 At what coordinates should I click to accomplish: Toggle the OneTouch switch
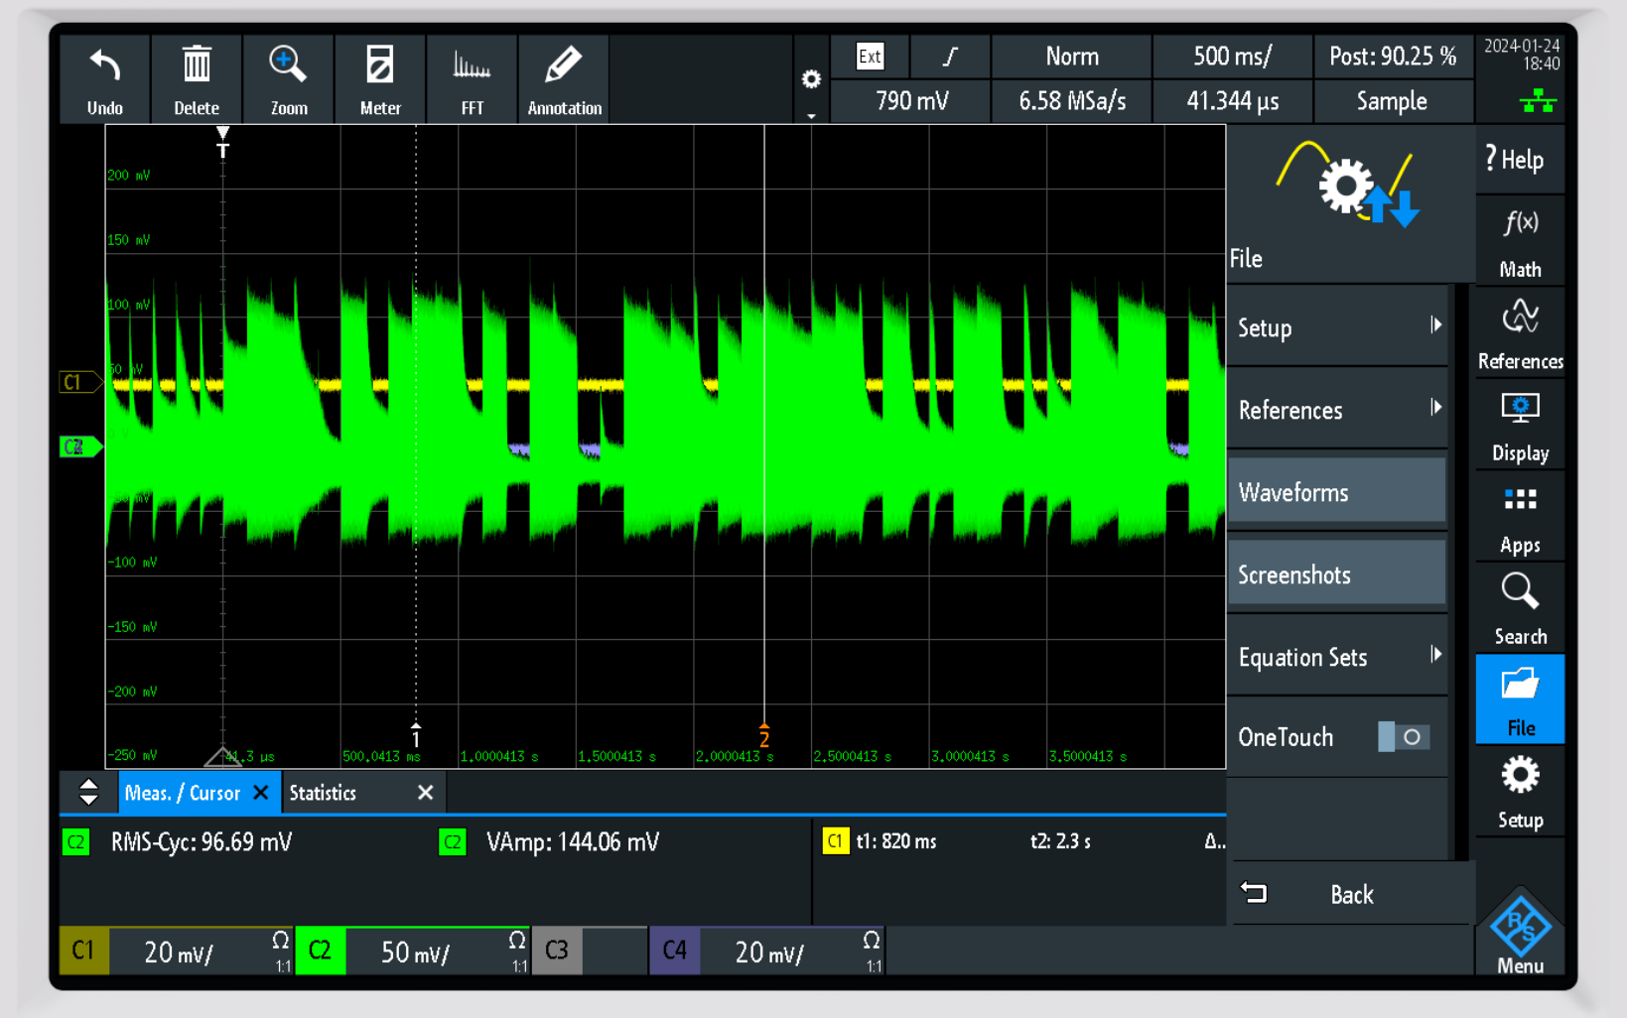pos(1403,737)
